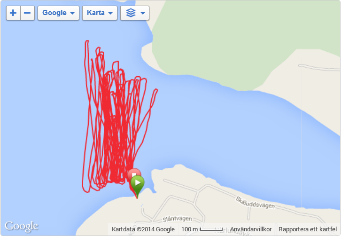Zoom in with the plus button
Viewport: 341px width, 236px height.
(13, 13)
